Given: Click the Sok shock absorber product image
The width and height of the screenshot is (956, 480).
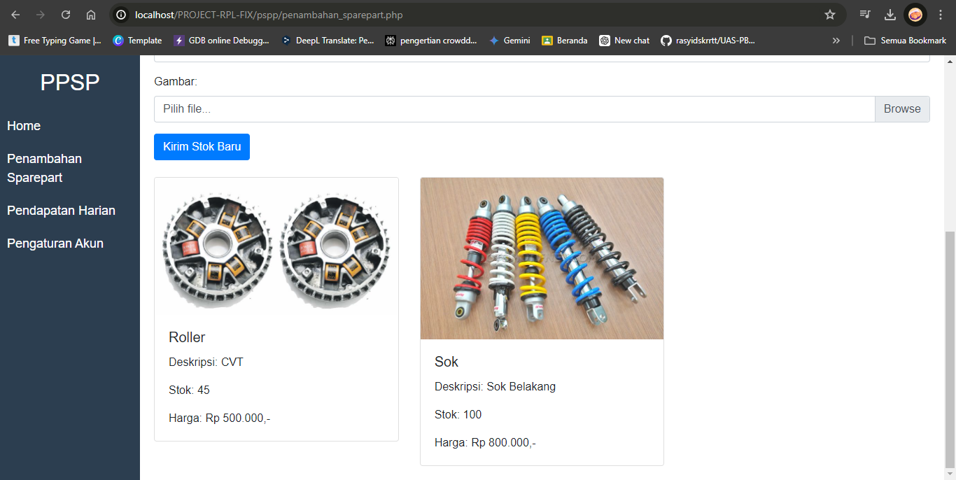Looking at the screenshot, I should (542, 258).
